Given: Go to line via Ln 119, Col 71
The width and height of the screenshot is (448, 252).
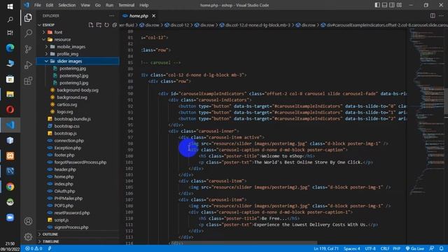Looking at the screenshot, I should [326, 248].
